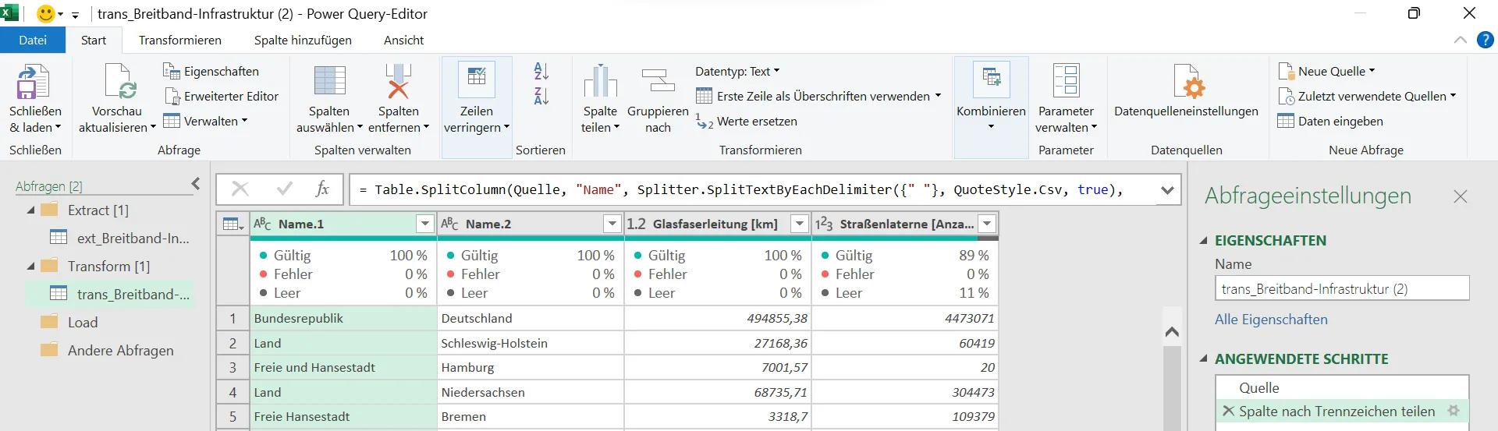1498x431 pixels.
Task: Click the vertical scrollbar up arrow
Action: point(1172,332)
